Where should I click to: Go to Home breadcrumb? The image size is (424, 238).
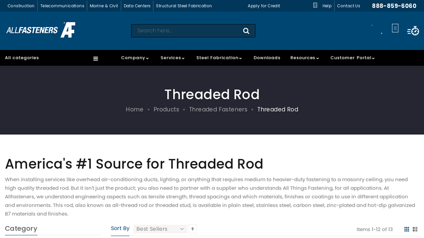pyautogui.click(x=135, y=109)
